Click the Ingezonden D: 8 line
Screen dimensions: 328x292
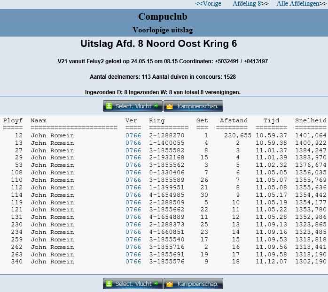(163, 92)
